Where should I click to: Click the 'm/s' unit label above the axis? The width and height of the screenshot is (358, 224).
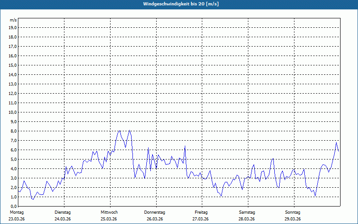(13, 20)
